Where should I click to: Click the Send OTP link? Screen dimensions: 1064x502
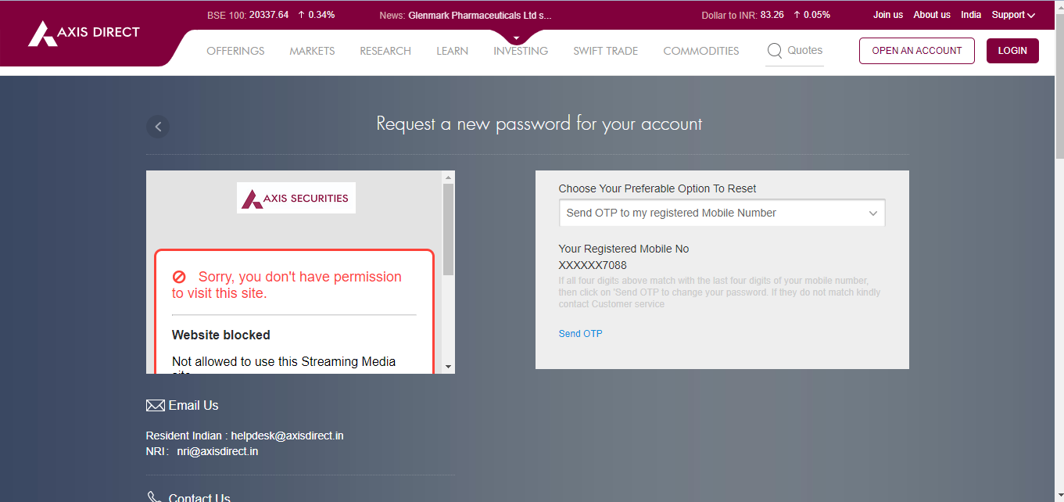[x=580, y=334]
